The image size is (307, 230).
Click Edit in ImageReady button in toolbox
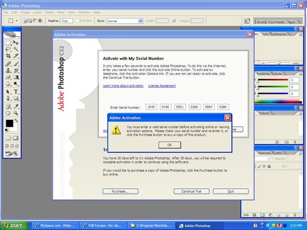11,154
